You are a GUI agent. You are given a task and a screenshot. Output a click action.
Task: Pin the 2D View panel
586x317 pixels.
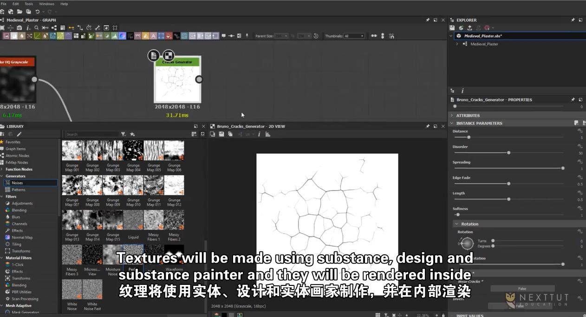428,126
